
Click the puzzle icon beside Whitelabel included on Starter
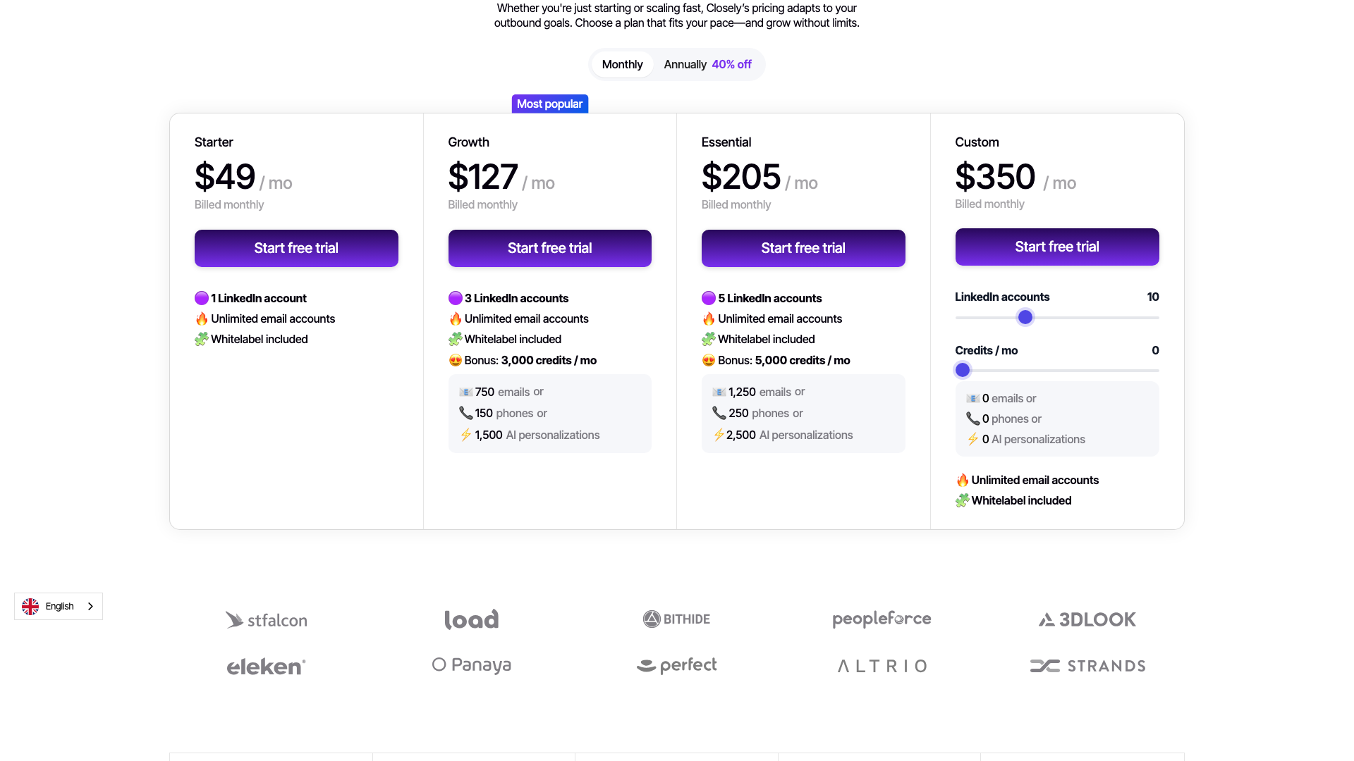pyautogui.click(x=202, y=339)
